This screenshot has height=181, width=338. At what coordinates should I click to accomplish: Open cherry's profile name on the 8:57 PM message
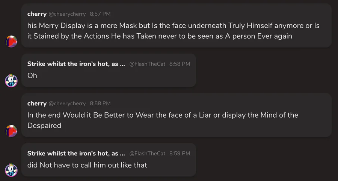pos(37,14)
